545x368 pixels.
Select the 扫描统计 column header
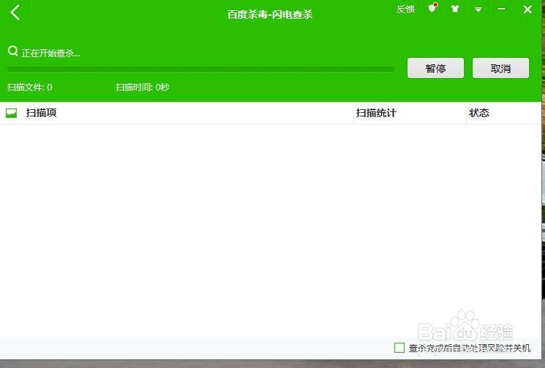coord(376,113)
